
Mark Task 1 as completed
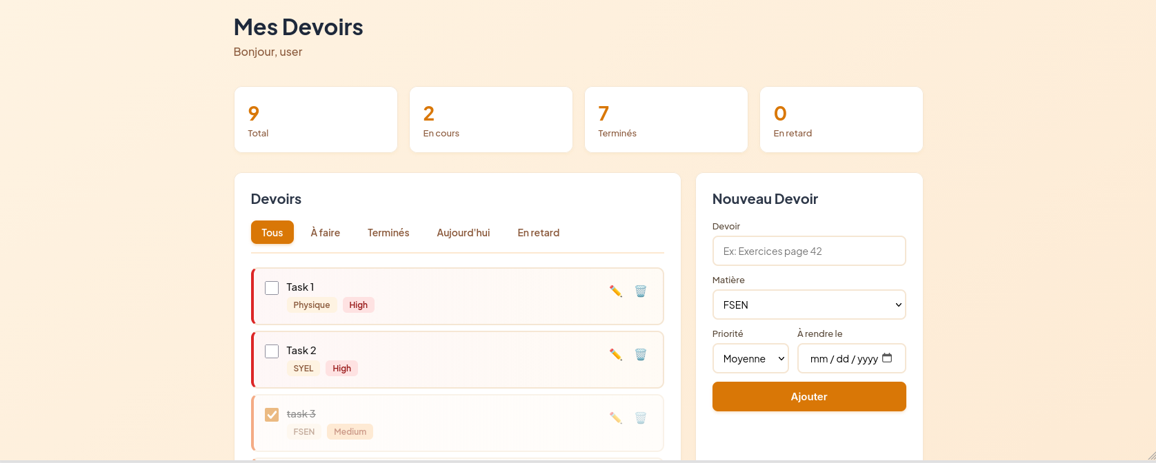(x=272, y=288)
